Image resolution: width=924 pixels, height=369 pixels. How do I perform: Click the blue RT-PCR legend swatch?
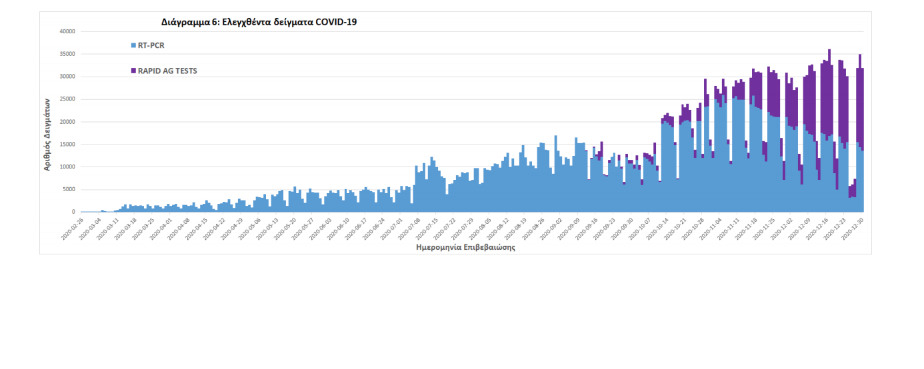click(134, 45)
